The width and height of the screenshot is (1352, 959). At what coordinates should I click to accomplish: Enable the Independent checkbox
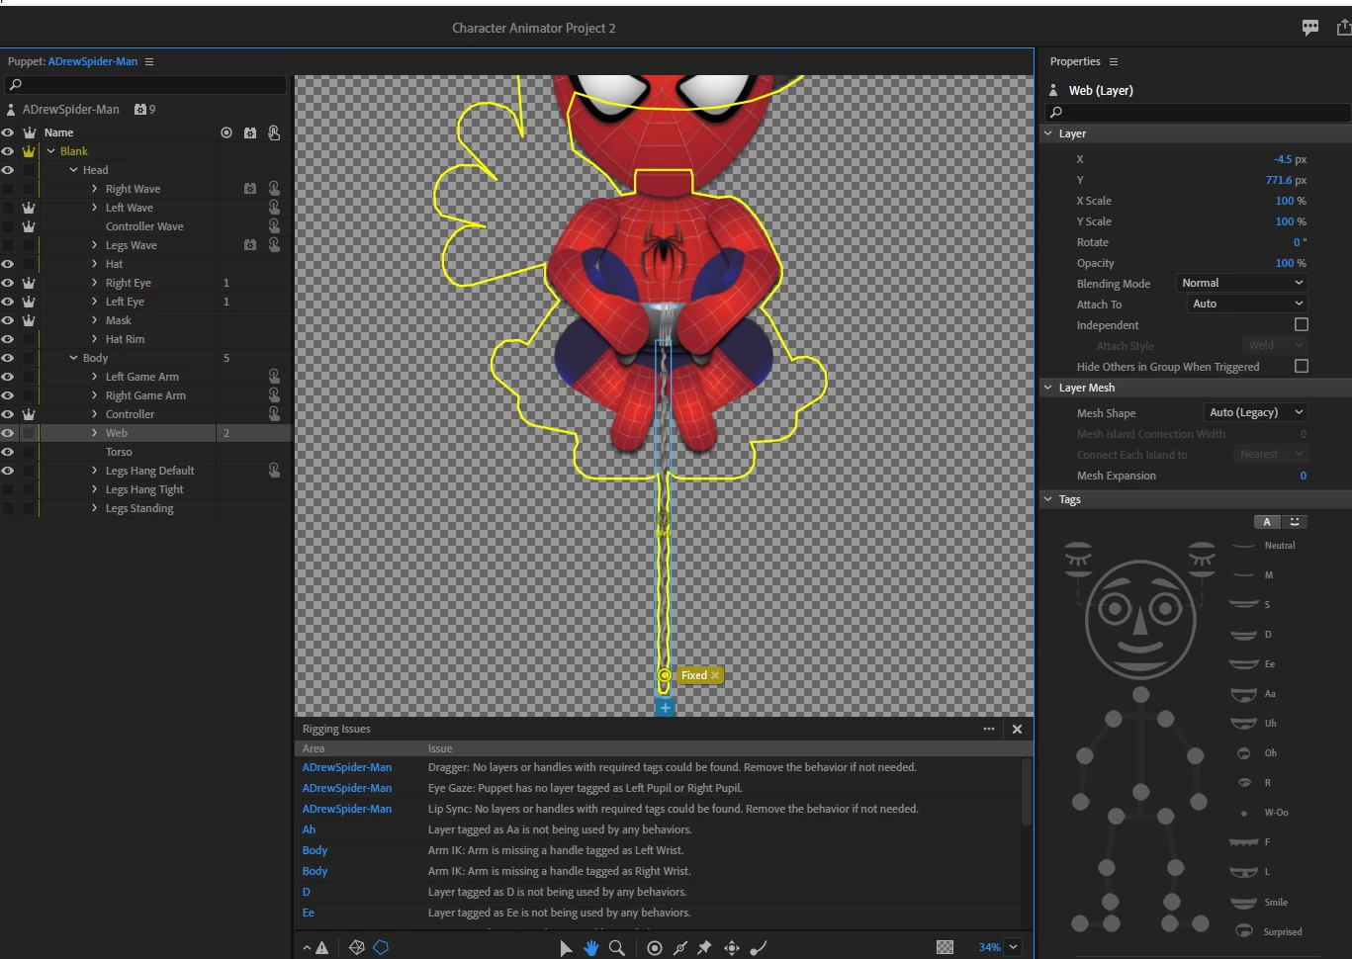(1302, 324)
